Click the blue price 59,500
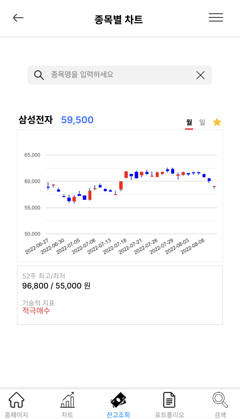The image size is (240, 419). (x=77, y=120)
